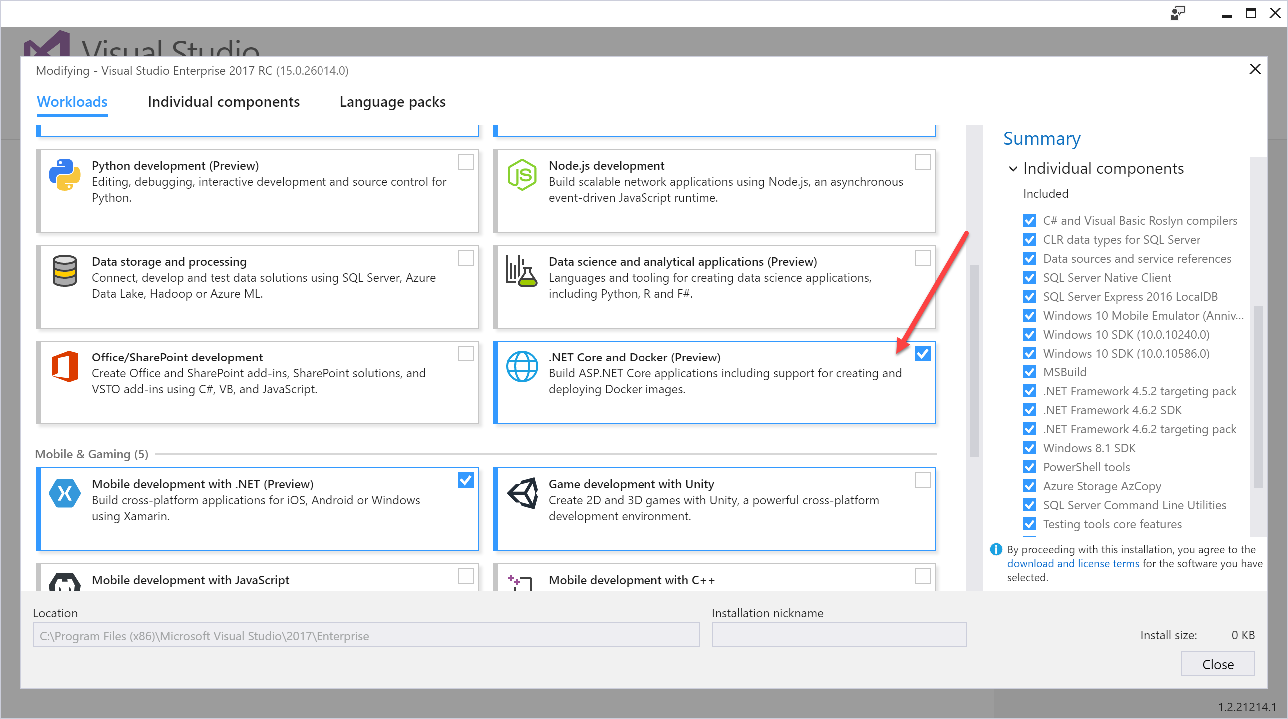
Task: Uncheck Azure Storage AzCopy component
Action: (x=1030, y=486)
